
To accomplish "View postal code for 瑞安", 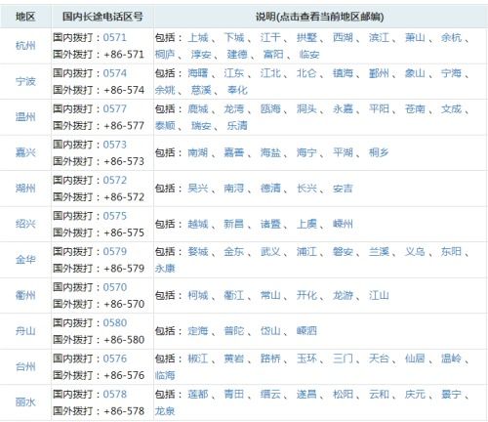I will click(x=201, y=126).
